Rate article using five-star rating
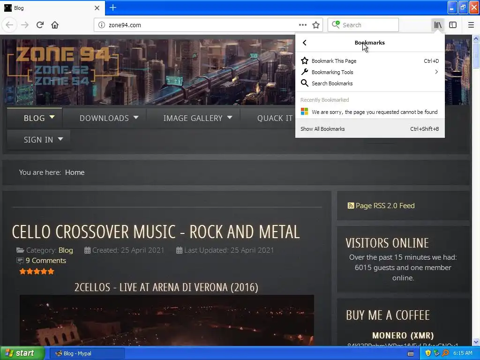The image size is (480, 360). (x=37, y=271)
